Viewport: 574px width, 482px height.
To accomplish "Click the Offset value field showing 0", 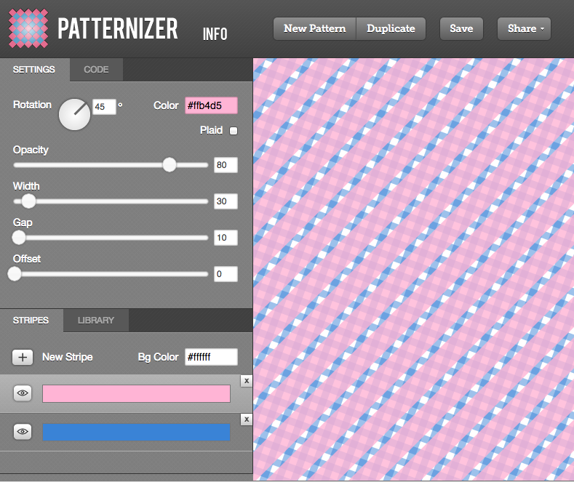I will tap(226, 274).
